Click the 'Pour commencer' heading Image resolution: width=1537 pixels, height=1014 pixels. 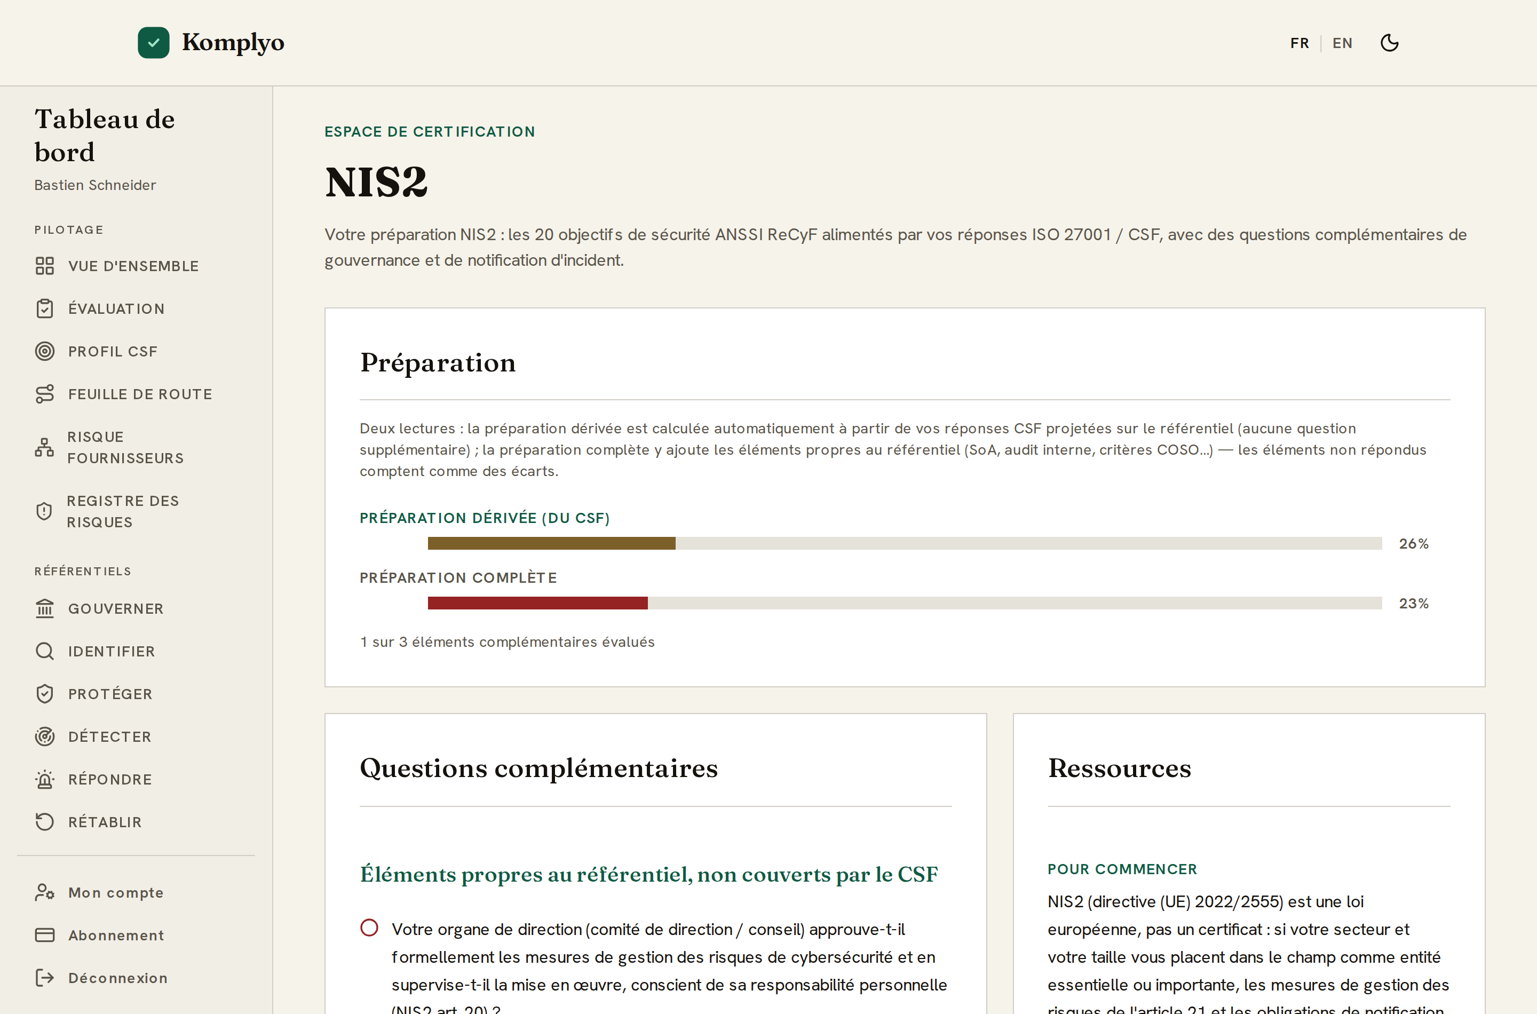click(x=1122, y=868)
